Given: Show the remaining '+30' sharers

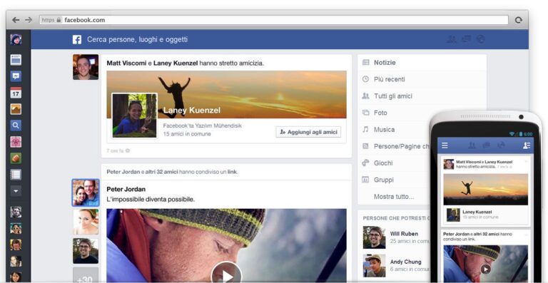Looking at the screenshot, I should click(86, 275).
